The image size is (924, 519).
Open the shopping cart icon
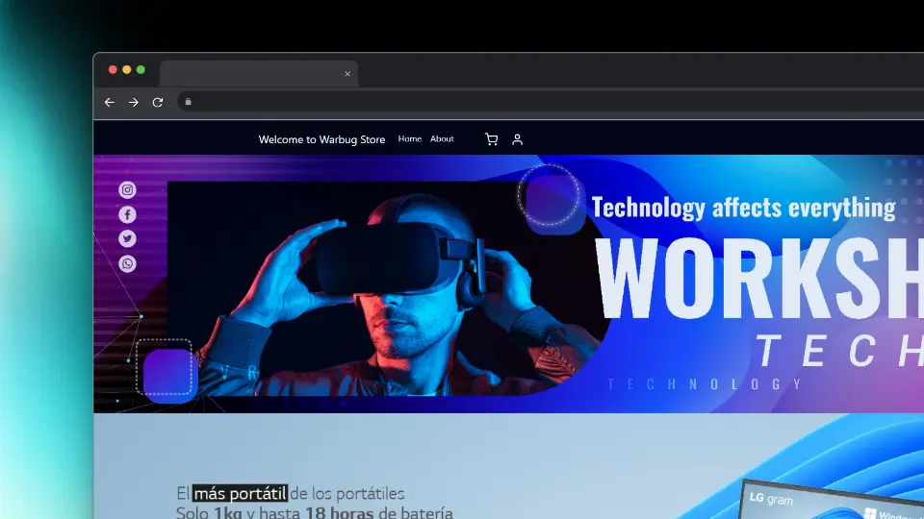point(492,139)
